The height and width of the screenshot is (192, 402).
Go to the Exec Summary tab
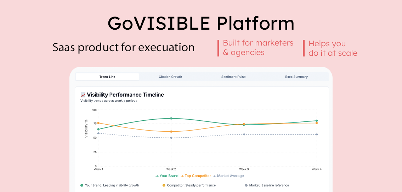pos(296,77)
